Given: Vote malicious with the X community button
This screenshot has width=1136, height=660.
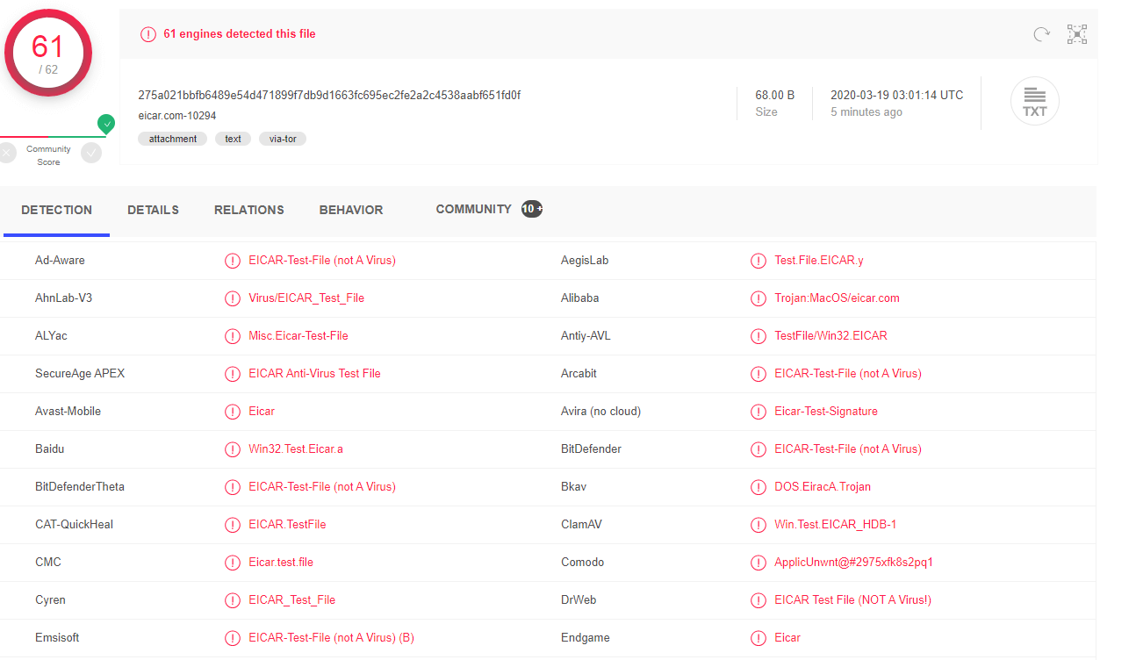Looking at the screenshot, I should tap(7, 154).
